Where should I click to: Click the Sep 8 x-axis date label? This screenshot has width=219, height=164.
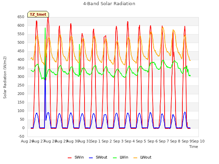[x=175, y=141]
